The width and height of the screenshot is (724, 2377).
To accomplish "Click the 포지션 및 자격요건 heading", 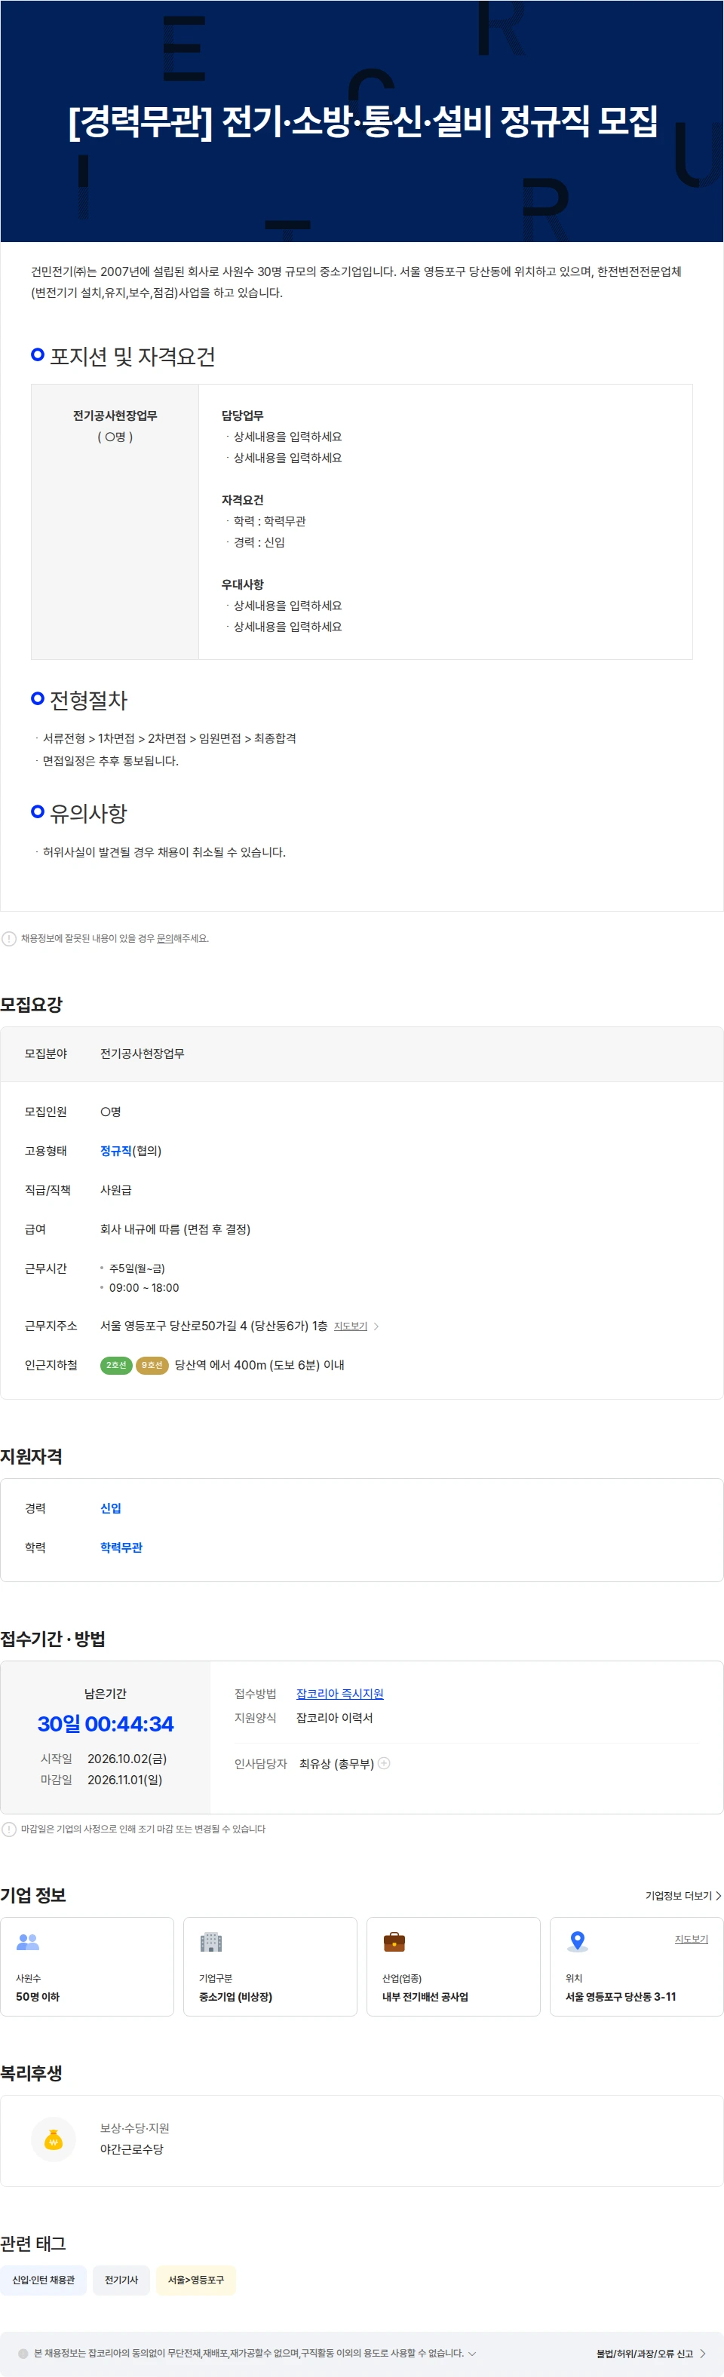I will (x=132, y=356).
